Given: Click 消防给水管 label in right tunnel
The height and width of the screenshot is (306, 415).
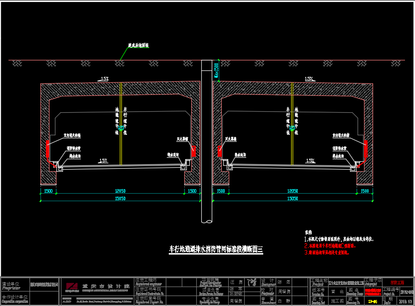Looking at the screenshot, I should (340, 148).
